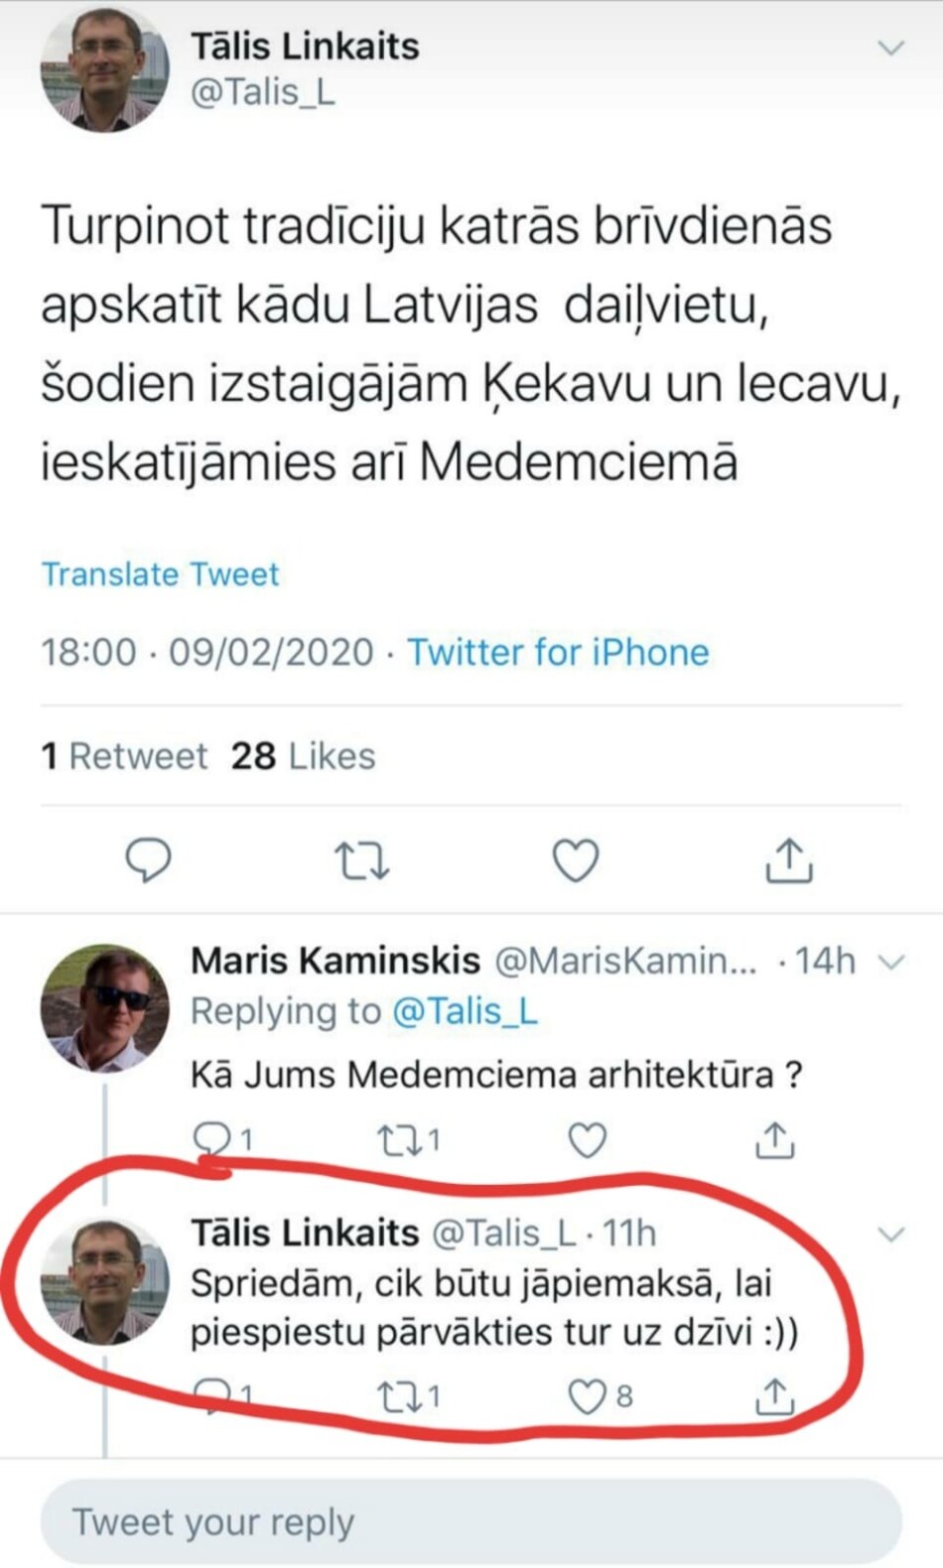Screen dimensions: 943x1568
Task: Open Maris Kaminskis's profile picture
Action: point(104,1008)
